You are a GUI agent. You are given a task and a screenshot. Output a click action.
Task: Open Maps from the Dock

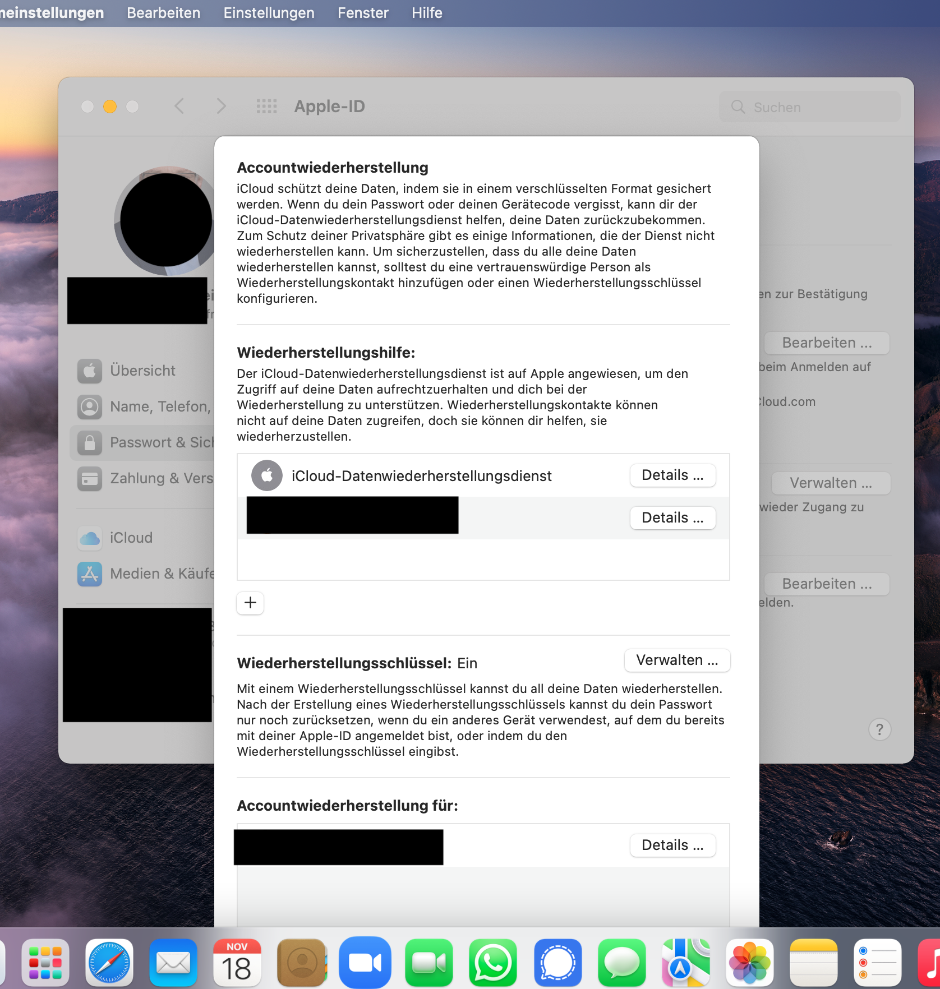686,963
